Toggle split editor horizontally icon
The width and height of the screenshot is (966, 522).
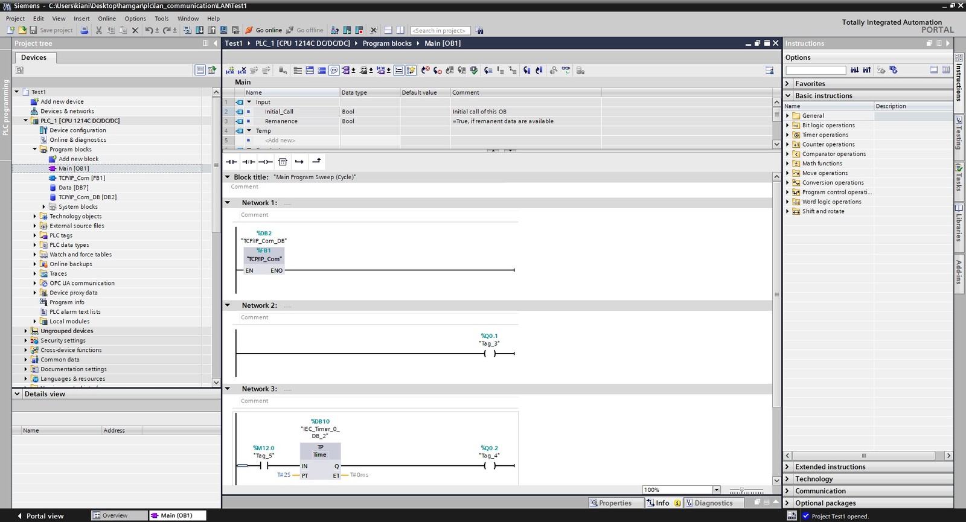[x=388, y=30]
